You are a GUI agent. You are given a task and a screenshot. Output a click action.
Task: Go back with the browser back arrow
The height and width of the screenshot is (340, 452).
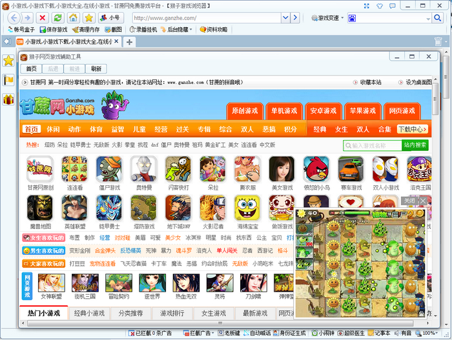[14, 18]
